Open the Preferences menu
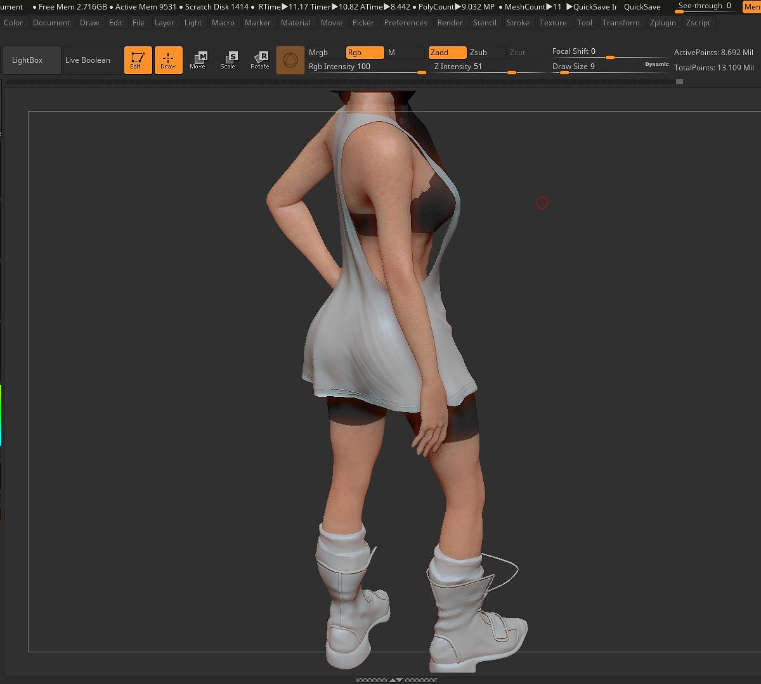Viewport: 761px width, 684px height. (x=406, y=22)
